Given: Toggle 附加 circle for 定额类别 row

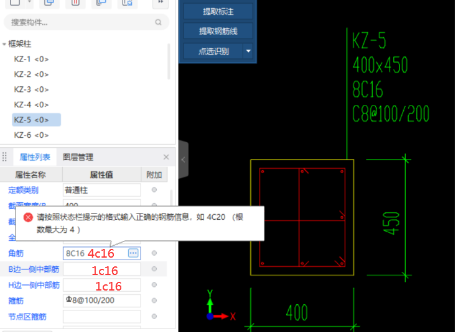Looking at the screenshot, I should (x=154, y=190).
